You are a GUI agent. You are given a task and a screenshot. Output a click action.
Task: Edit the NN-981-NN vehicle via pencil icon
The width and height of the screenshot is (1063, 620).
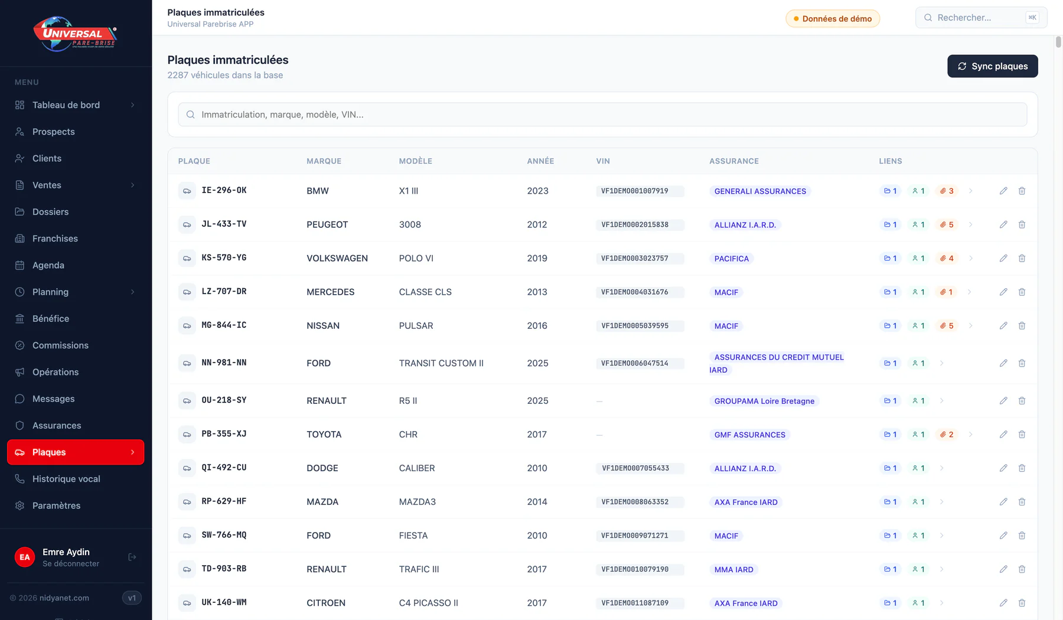[x=1003, y=363]
